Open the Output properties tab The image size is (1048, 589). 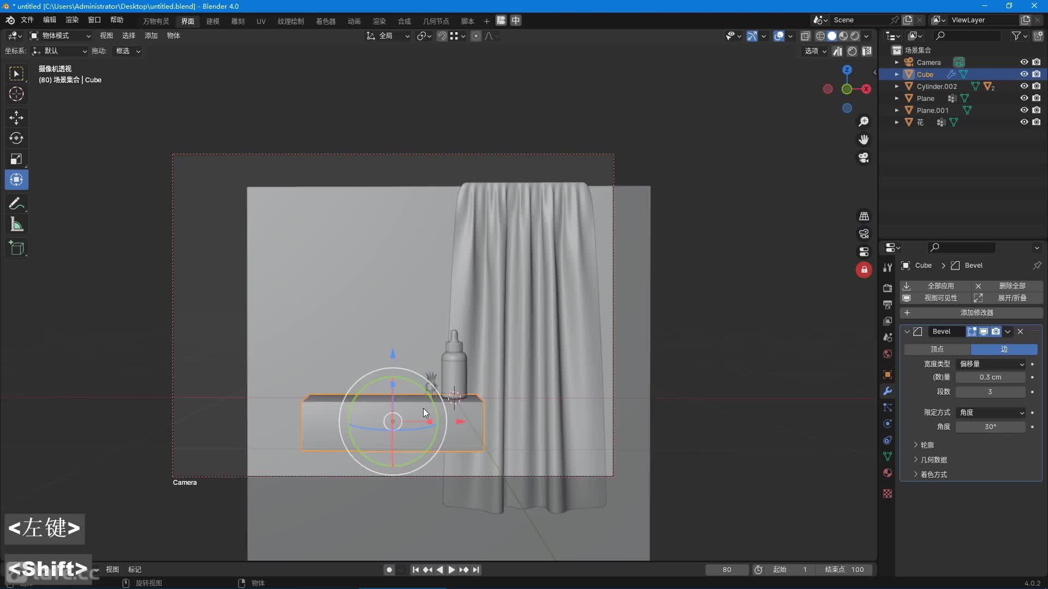(888, 304)
